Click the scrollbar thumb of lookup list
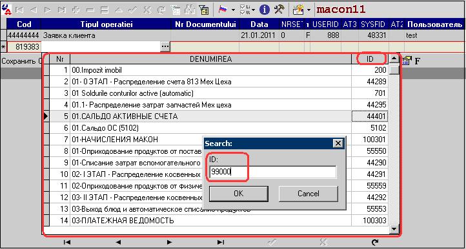Image resolution: width=466 pixels, height=249 pixels. tap(394, 70)
